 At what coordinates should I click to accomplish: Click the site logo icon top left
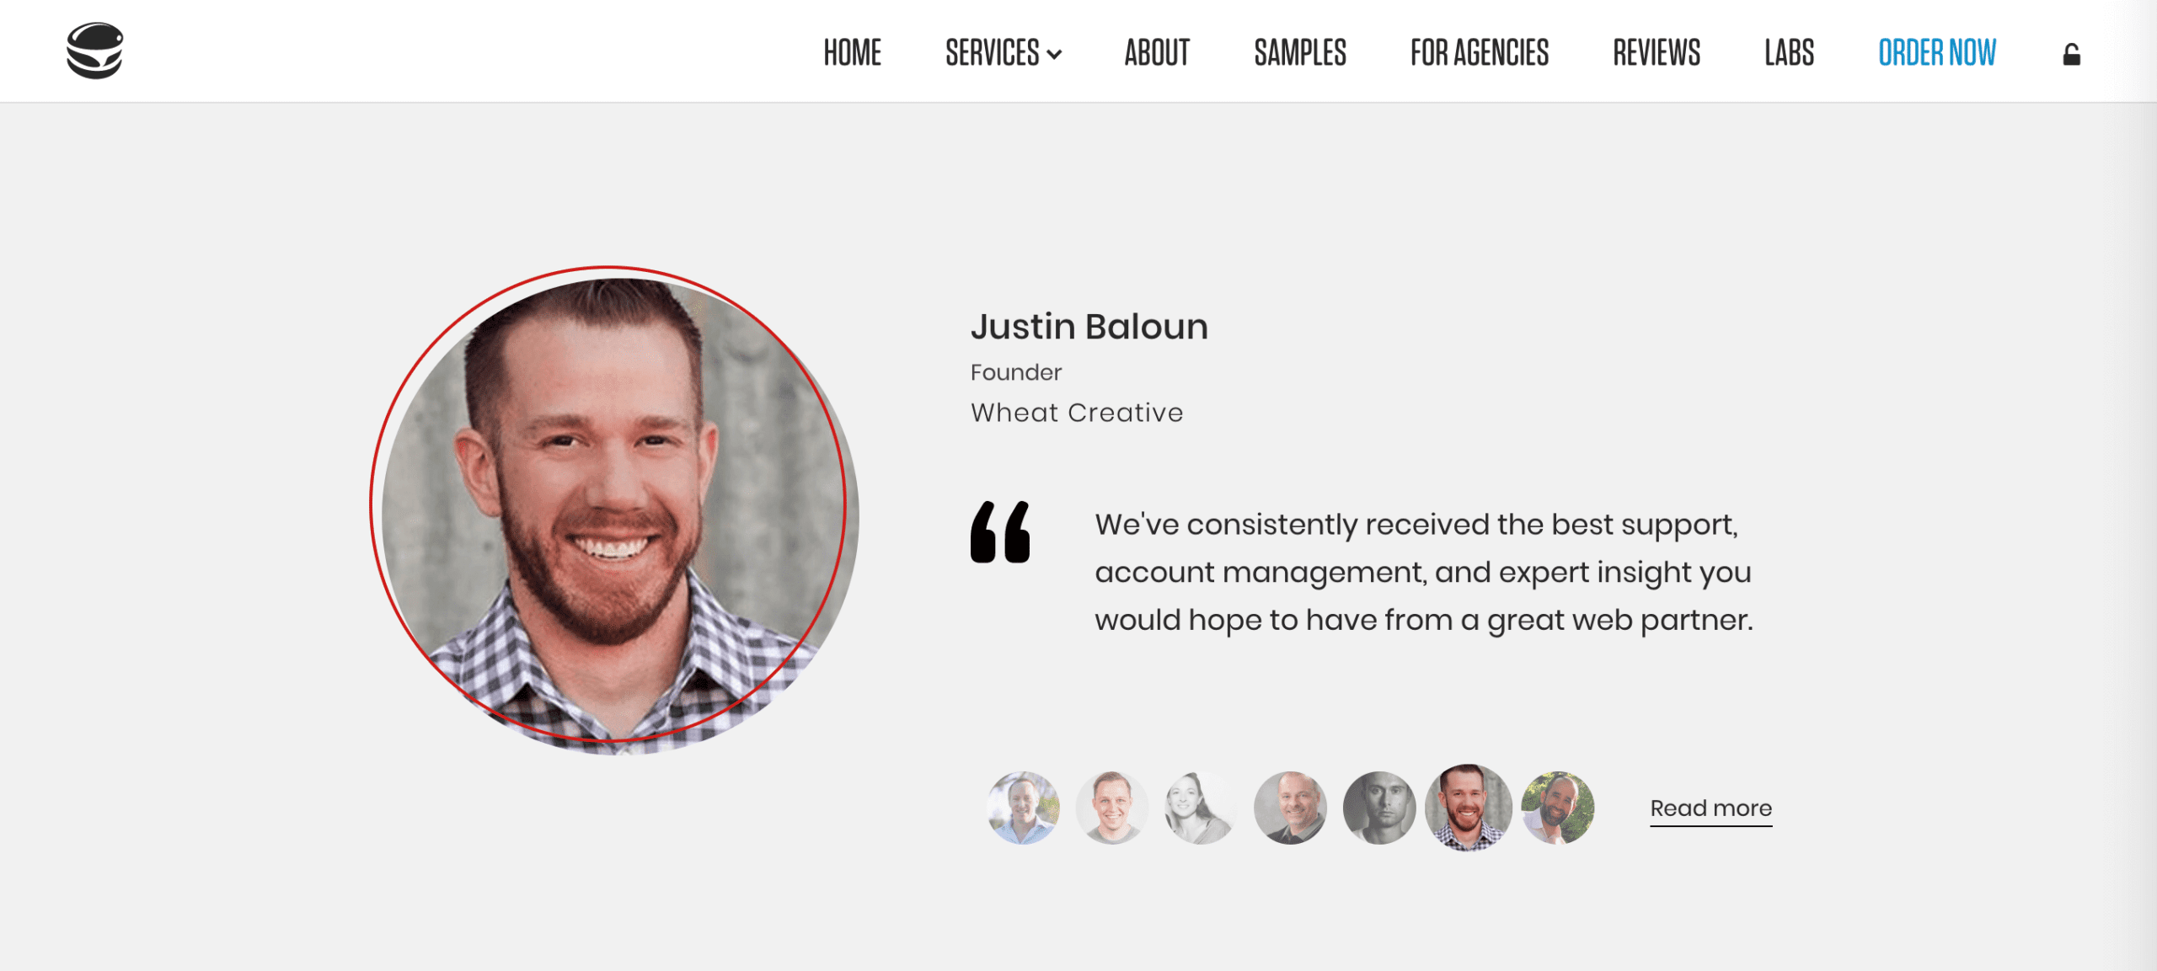pyautogui.click(x=95, y=51)
